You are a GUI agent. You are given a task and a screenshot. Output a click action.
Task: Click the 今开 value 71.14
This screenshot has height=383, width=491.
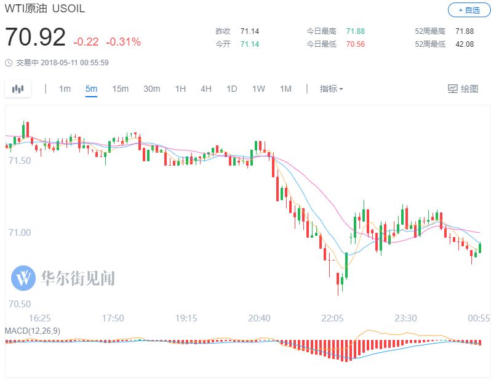(x=250, y=44)
